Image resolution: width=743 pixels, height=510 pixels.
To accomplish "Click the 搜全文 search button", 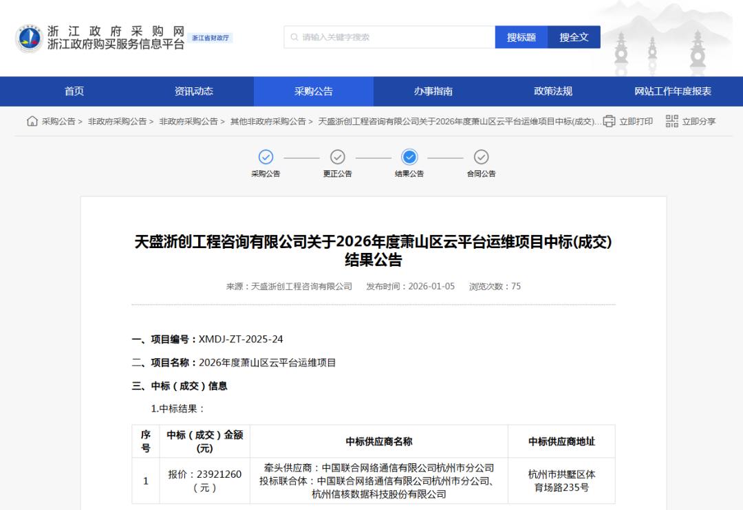I will (x=574, y=37).
